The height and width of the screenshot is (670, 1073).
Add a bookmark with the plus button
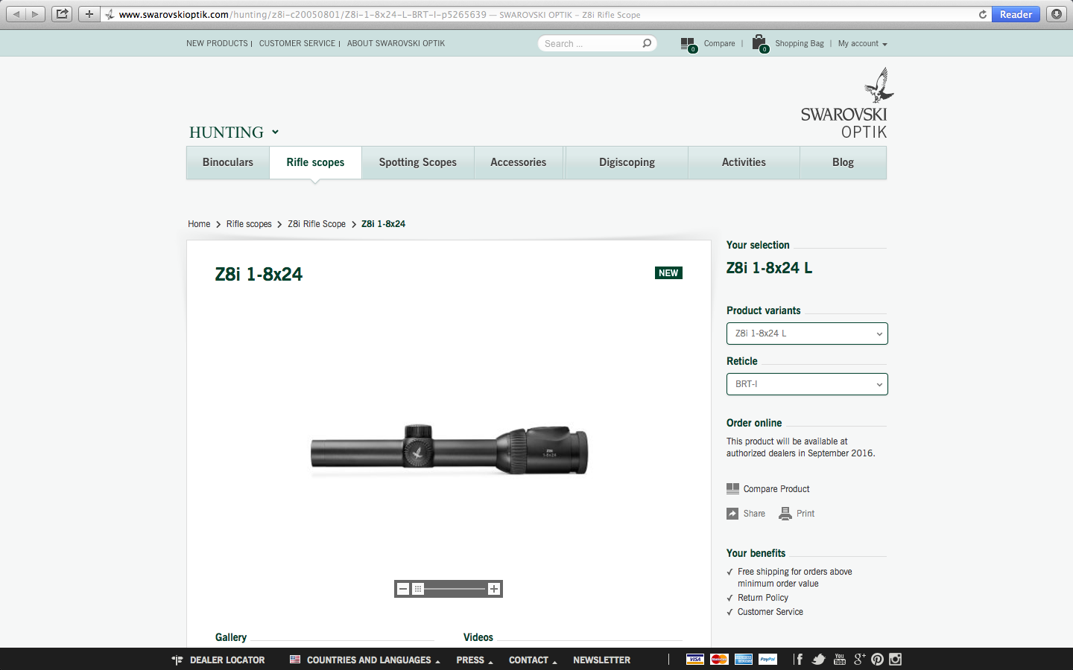pyautogui.click(x=89, y=14)
